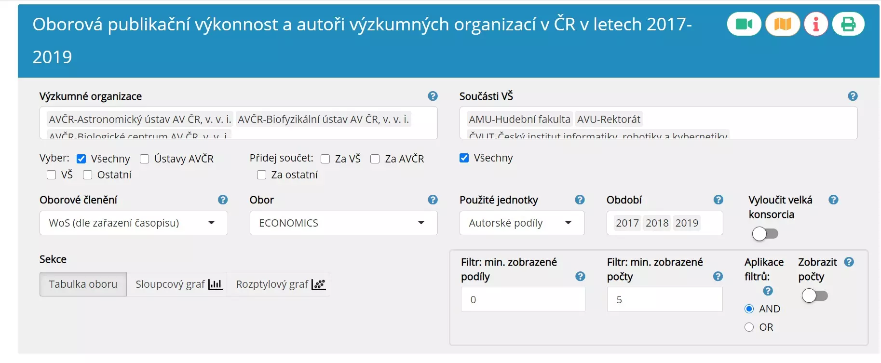The height and width of the screenshot is (363, 881).
Task: Switch to Rozptylový graf section
Action: tap(279, 284)
